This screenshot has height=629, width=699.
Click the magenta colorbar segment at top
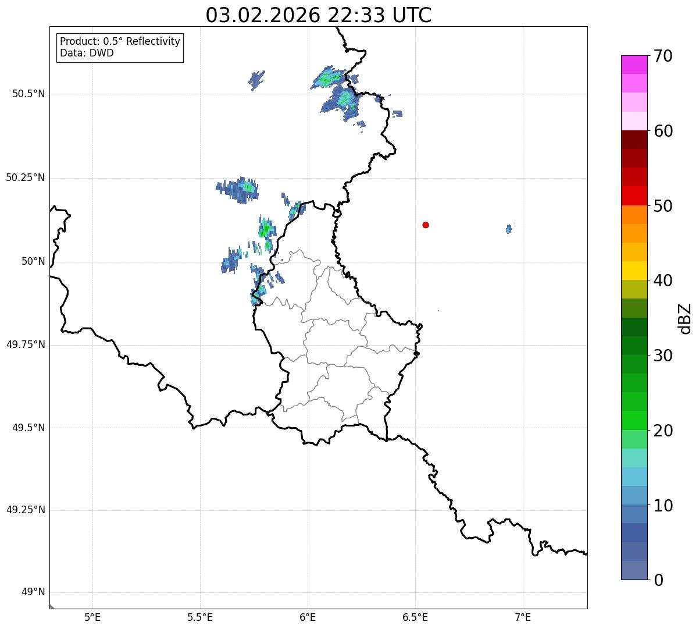click(634, 65)
